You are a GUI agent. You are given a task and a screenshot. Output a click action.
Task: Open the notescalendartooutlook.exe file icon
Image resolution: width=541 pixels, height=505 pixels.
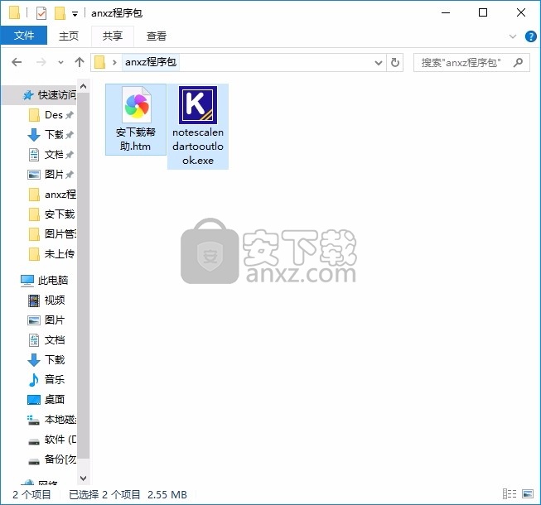pos(198,105)
